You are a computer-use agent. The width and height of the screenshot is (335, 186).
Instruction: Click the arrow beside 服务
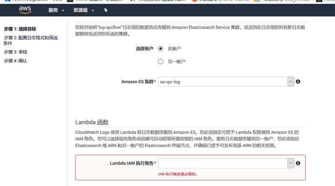point(63,10)
